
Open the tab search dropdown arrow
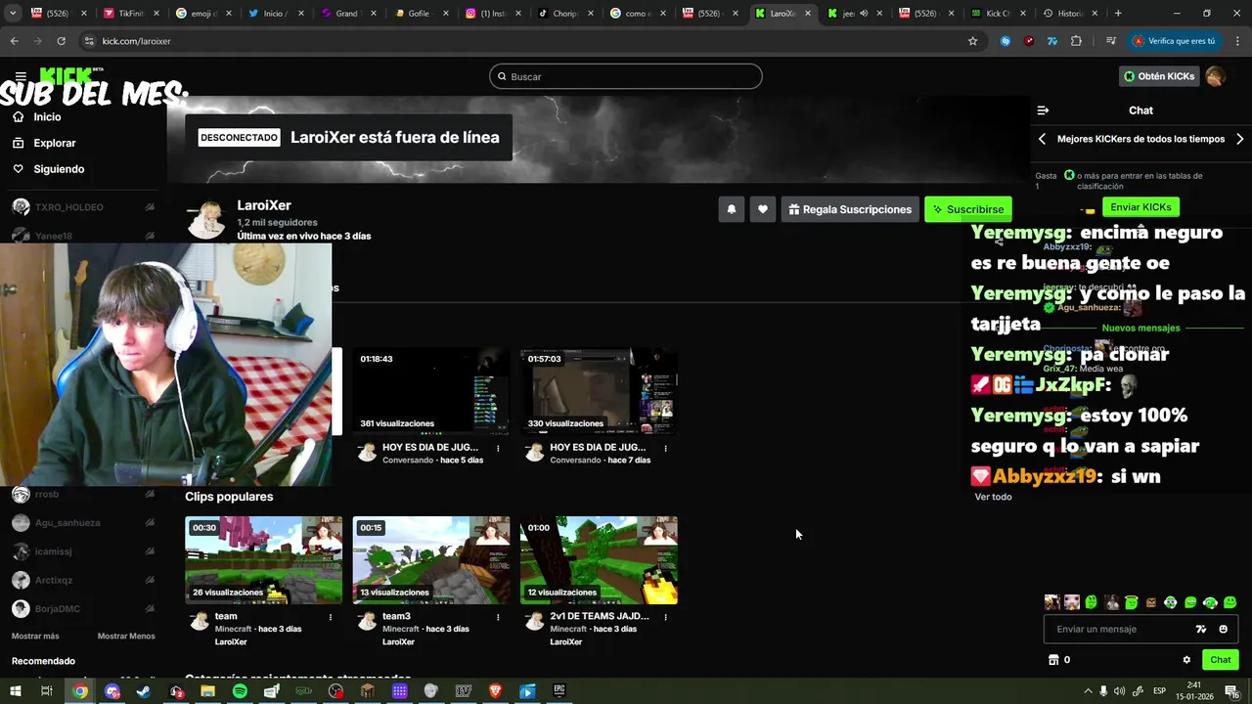click(12, 14)
